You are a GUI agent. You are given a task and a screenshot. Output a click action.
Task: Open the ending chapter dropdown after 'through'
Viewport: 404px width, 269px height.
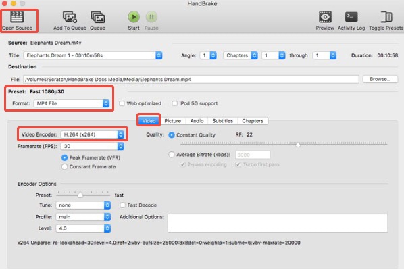click(324, 55)
